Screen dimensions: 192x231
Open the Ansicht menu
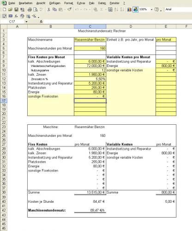click(x=41, y=3)
